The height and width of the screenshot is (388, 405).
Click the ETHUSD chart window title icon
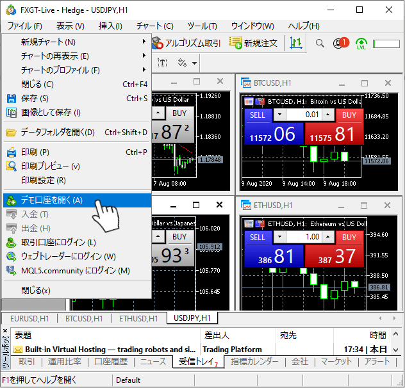point(246,206)
